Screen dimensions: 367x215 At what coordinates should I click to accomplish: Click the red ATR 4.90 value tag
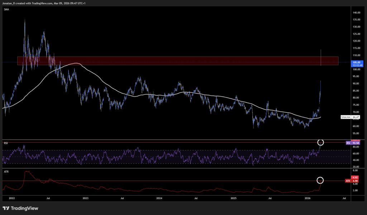353,181
